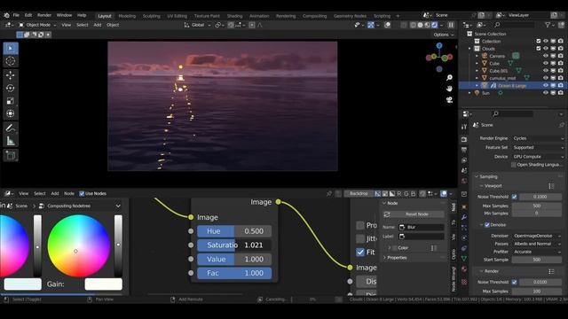Click the Gain color wheel
Image resolution: width=568 pixels, height=319 pixels.
(79, 246)
